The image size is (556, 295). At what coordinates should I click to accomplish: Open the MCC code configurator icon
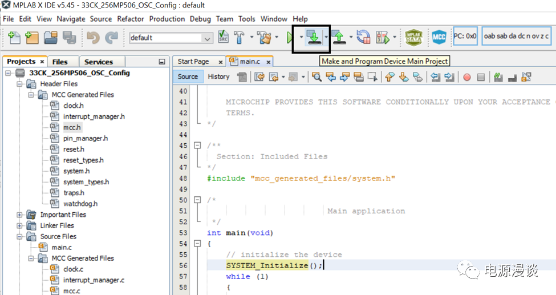439,38
